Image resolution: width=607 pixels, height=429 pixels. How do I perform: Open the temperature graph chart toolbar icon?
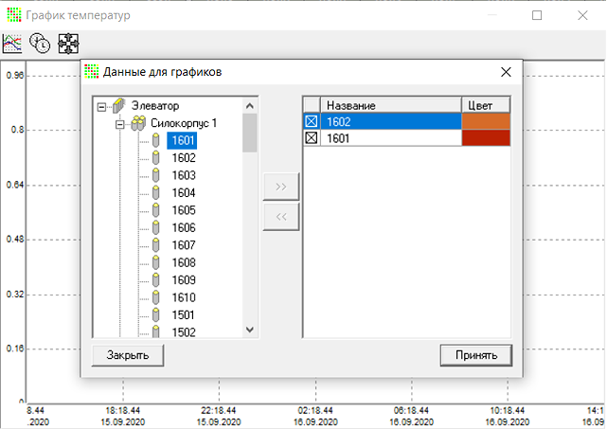point(12,43)
